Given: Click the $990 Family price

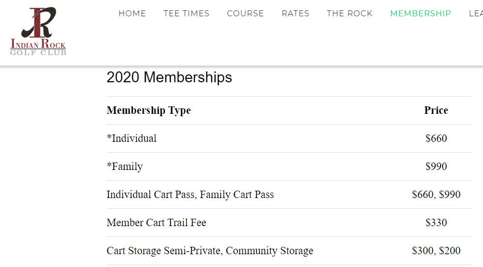Looking at the screenshot, I should [x=436, y=167].
